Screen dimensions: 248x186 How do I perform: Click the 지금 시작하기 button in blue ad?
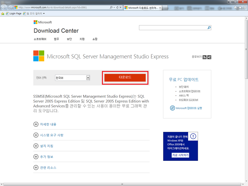(180, 155)
